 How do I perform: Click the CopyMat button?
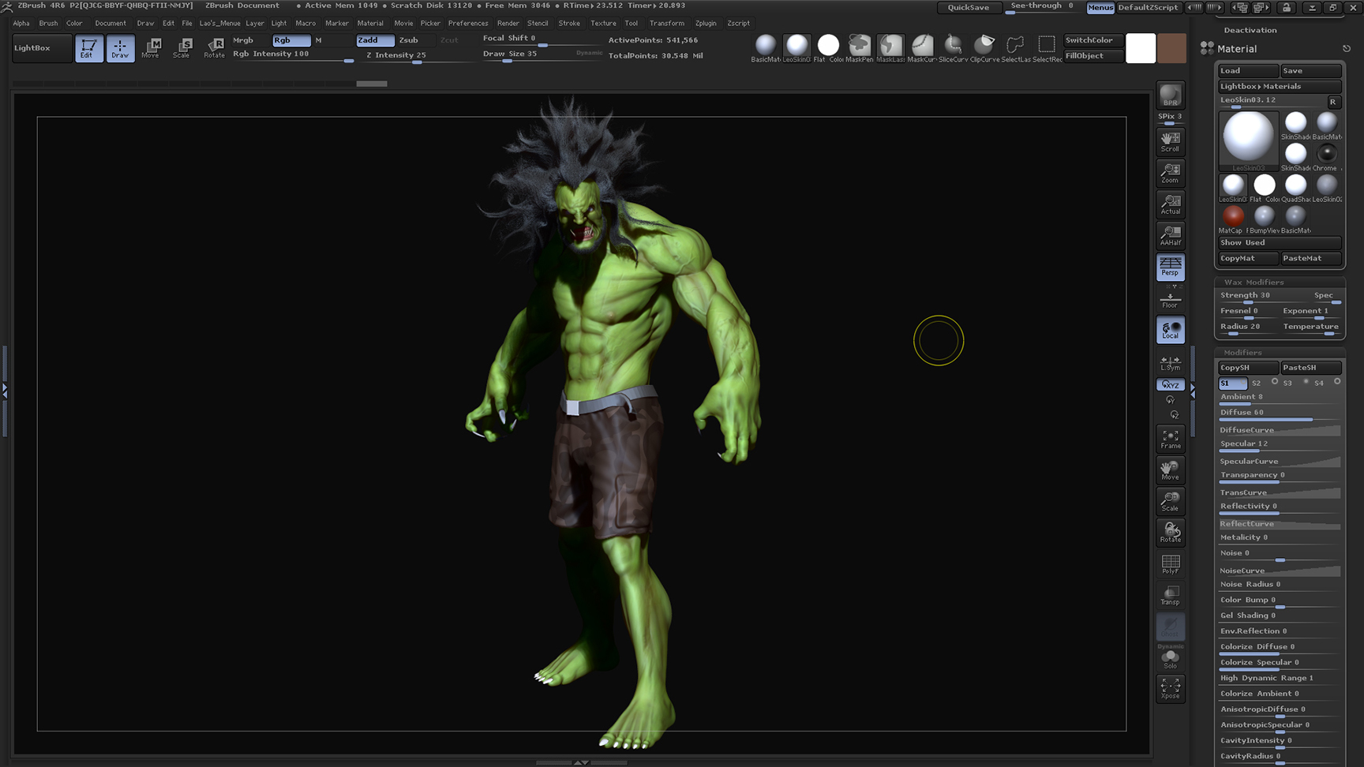pyautogui.click(x=1248, y=258)
